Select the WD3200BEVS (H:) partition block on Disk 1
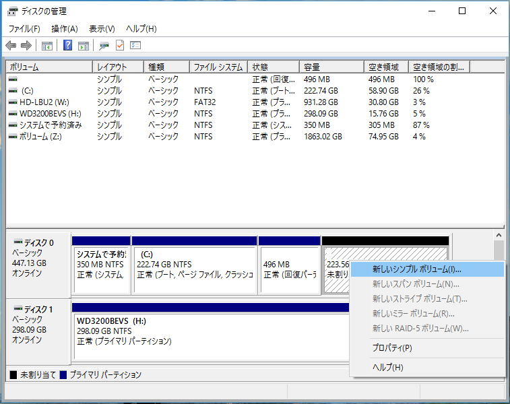 tap(210, 331)
